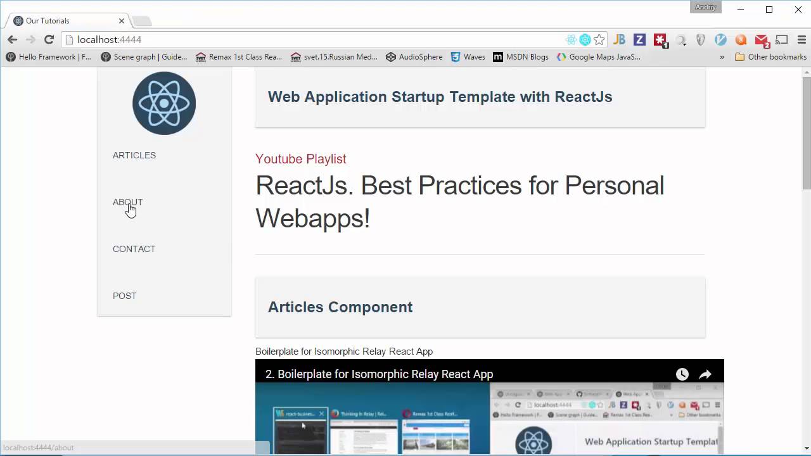Open the Other bookmarks folder
Image resolution: width=811 pixels, height=456 pixels.
[770, 57]
